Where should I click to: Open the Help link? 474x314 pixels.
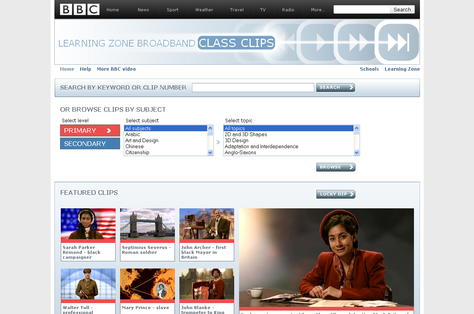tap(86, 69)
